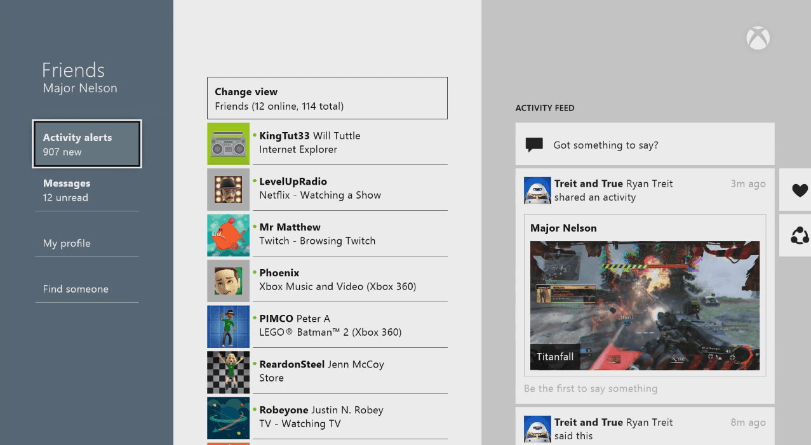The width and height of the screenshot is (811, 445).
Task: Open the Change view selector
Action: pos(327,98)
